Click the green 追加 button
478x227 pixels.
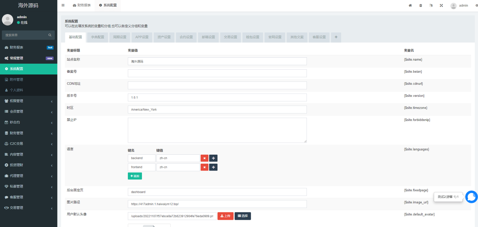(135, 176)
